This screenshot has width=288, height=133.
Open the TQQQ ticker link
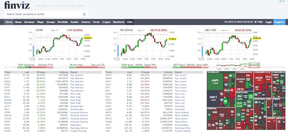point(108,122)
